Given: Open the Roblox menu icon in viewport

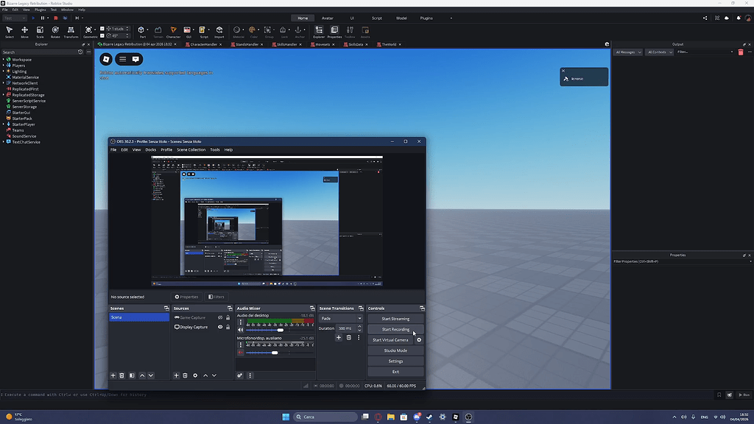Looking at the screenshot, I should [x=106, y=59].
